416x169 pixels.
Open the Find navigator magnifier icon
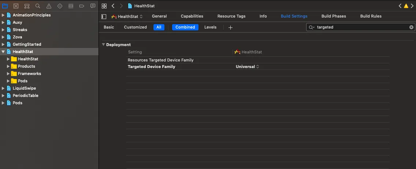pyautogui.click(x=38, y=6)
